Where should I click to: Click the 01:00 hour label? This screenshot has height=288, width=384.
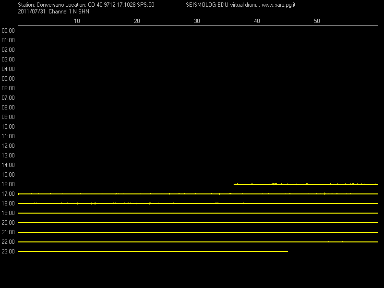[x=8, y=40]
